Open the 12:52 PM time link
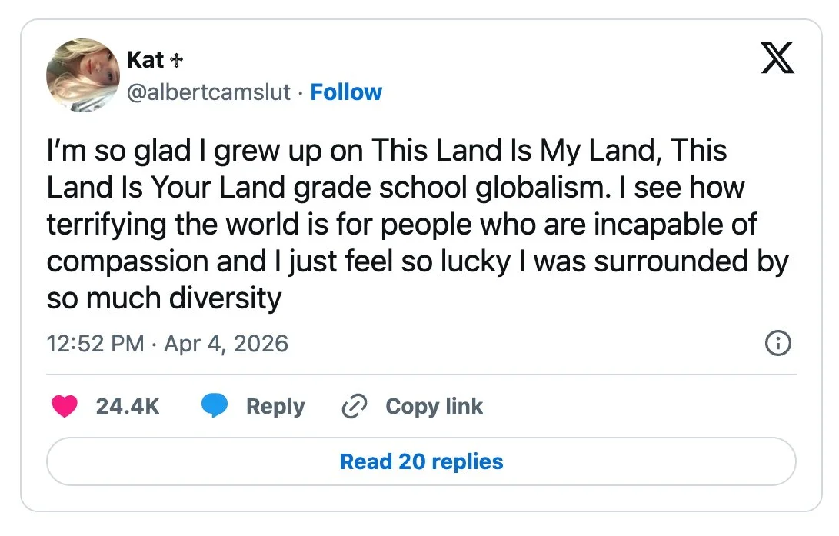The height and width of the screenshot is (536, 839). 95,343
